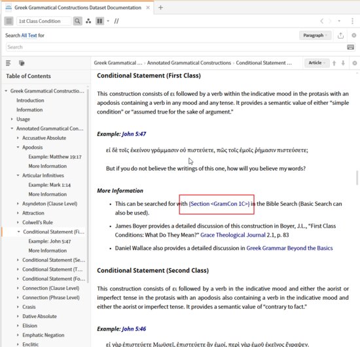Collapse the Greek Grammatical Constructions tree root

click(6, 91)
